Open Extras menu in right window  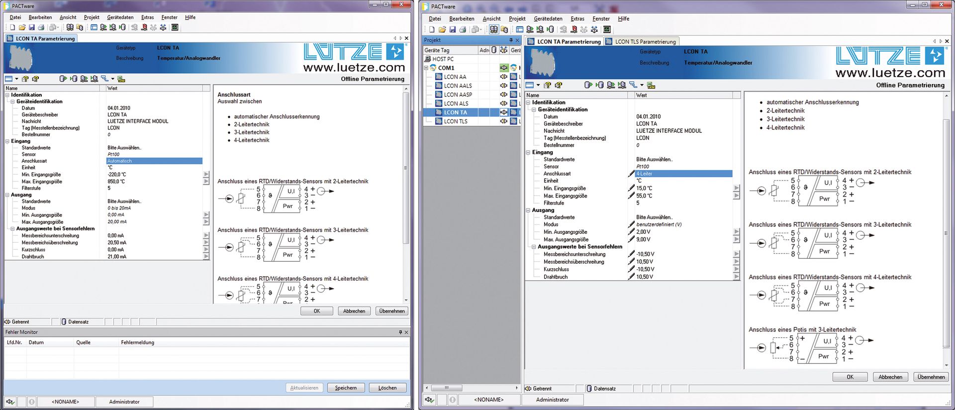(577, 19)
